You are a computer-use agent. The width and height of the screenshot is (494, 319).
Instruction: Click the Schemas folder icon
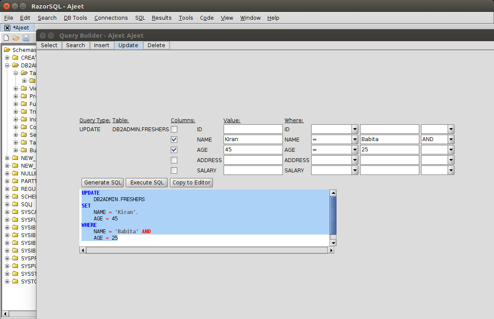7,50
